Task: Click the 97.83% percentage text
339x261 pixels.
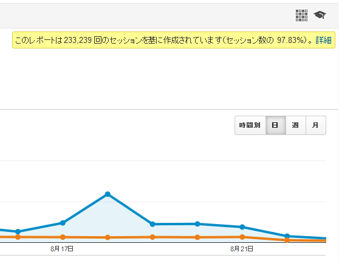Action: pos(291,40)
